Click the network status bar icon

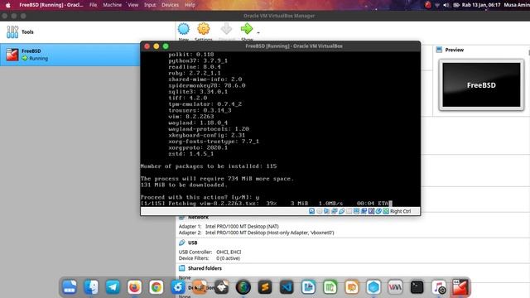(335, 211)
